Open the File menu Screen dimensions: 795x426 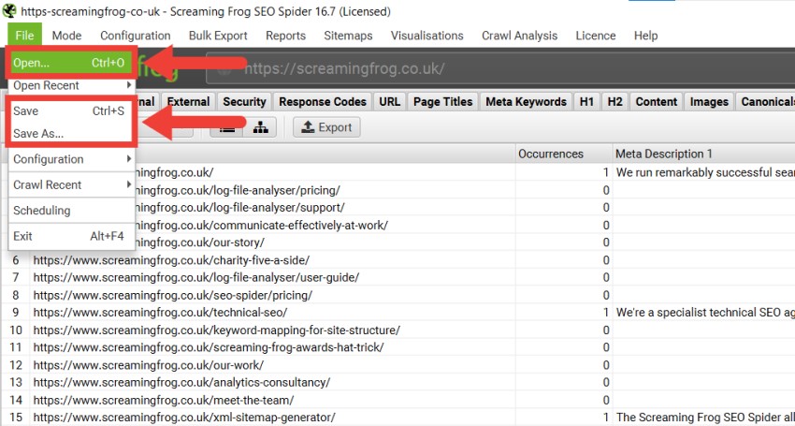pyautogui.click(x=24, y=36)
